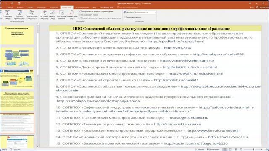Click Hide slide (Скрыть слайд) button

coord(52,15)
